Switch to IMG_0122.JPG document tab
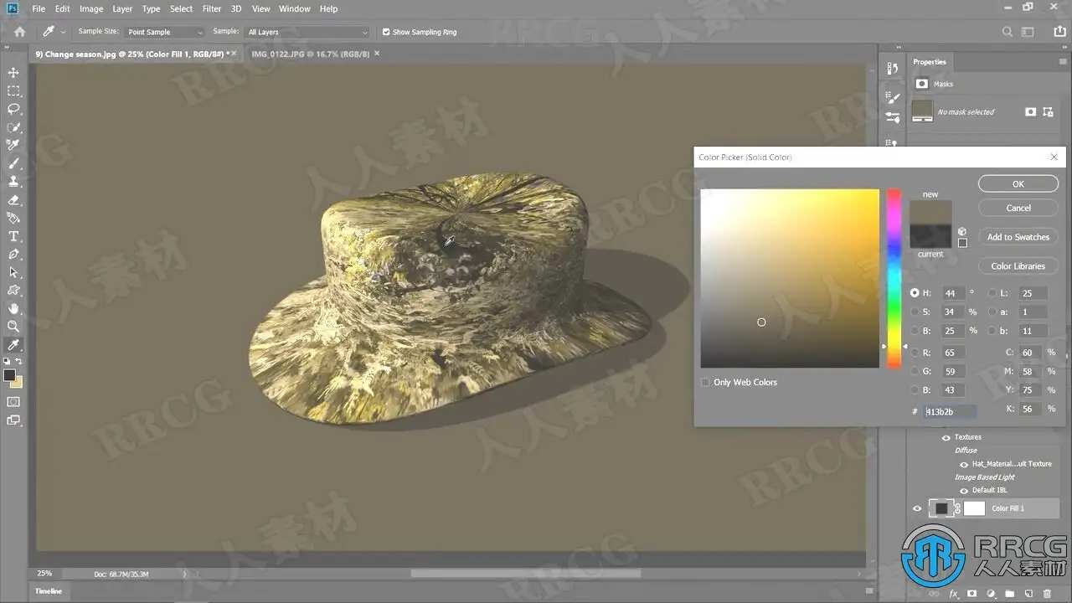This screenshot has width=1072, height=603. tap(311, 53)
